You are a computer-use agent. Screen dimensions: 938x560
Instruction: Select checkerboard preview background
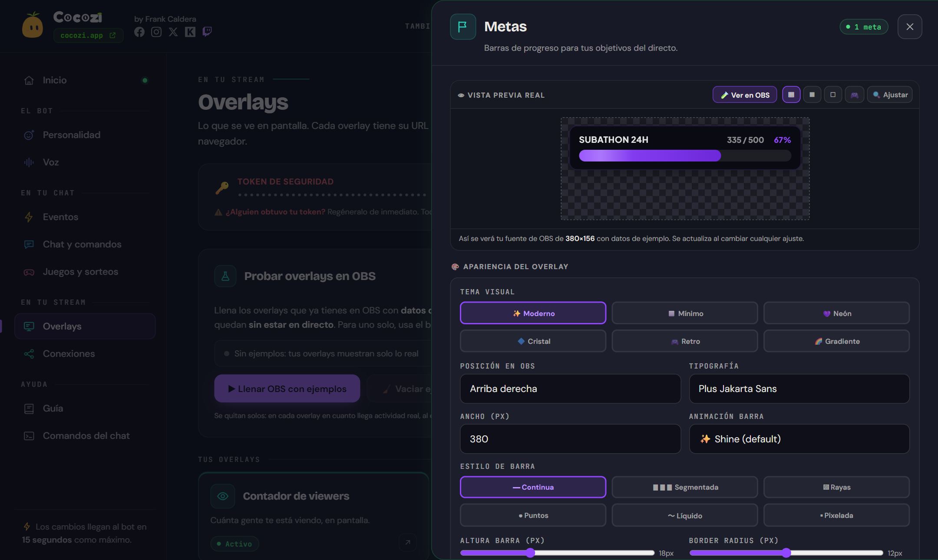pyautogui.click(x=791, y=95)
